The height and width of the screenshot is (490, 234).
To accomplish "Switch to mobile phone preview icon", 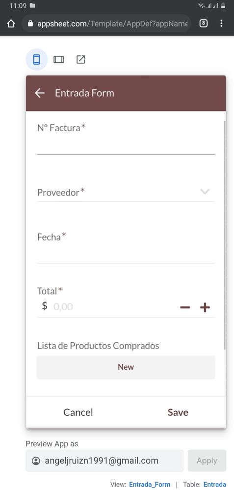I will pos(37,59).
